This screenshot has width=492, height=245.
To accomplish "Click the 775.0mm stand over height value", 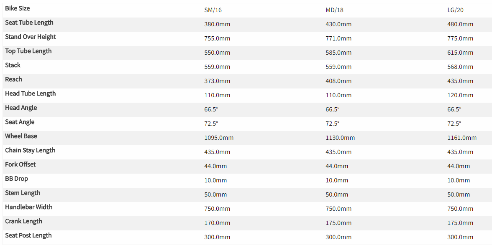I will point(460,38).
